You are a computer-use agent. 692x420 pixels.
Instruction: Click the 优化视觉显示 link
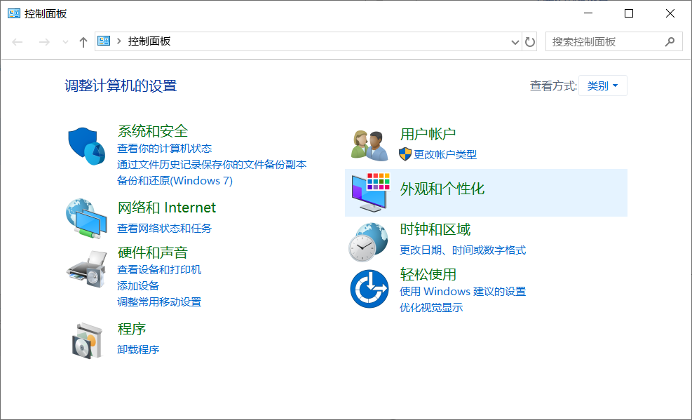tap(431, 308)
